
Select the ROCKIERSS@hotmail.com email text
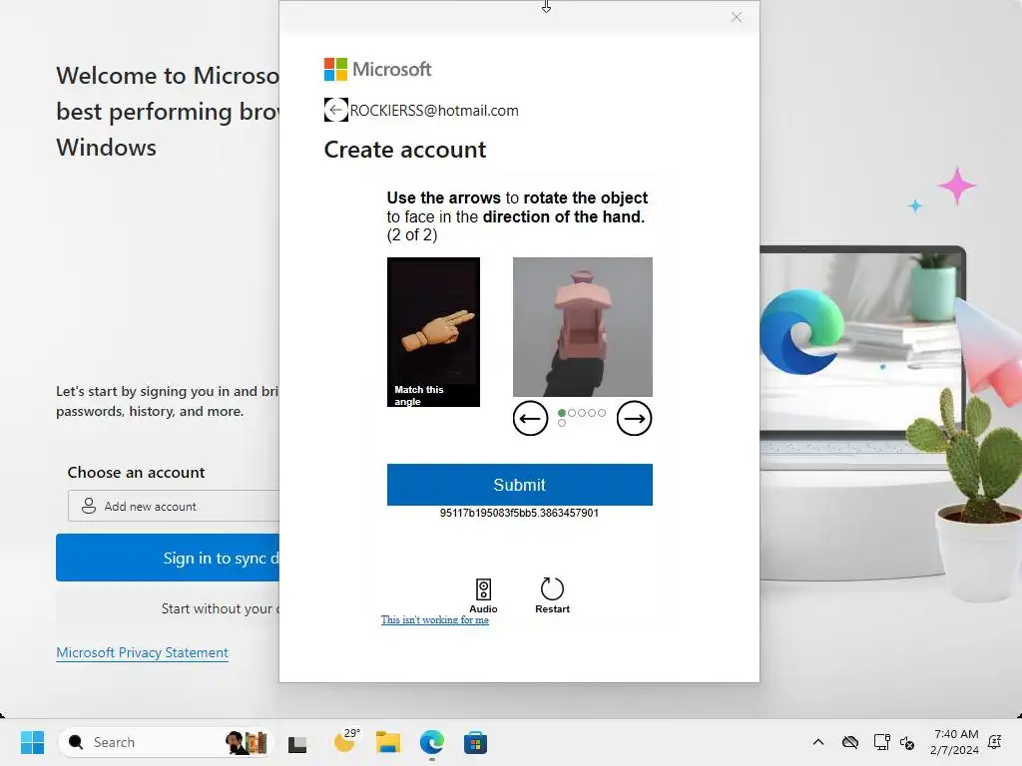(x=434, y=111)
